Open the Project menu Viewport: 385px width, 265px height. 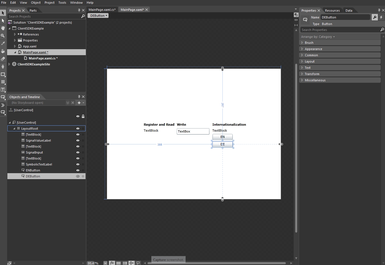click(x=49, y=3)
